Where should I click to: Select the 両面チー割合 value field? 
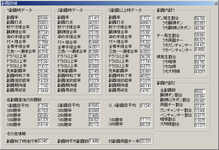(200, 106)
